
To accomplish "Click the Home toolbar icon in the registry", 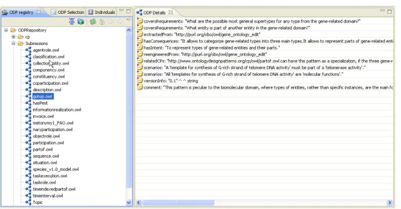I will click(102, 22).
